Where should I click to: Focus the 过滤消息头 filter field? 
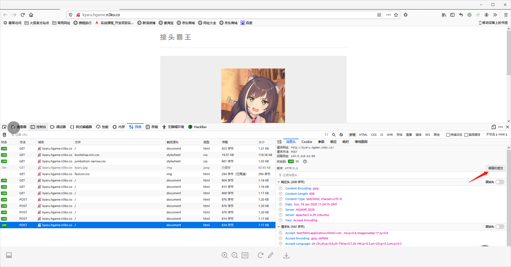(x=391, y=175)
